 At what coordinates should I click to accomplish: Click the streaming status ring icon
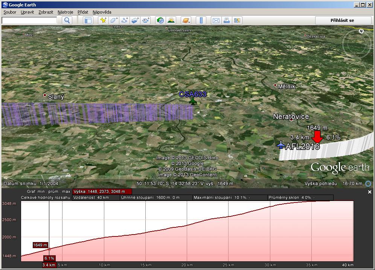tap(368, 184)
